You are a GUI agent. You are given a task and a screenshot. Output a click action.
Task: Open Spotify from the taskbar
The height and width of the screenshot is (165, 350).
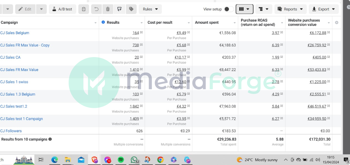(121, 160)
